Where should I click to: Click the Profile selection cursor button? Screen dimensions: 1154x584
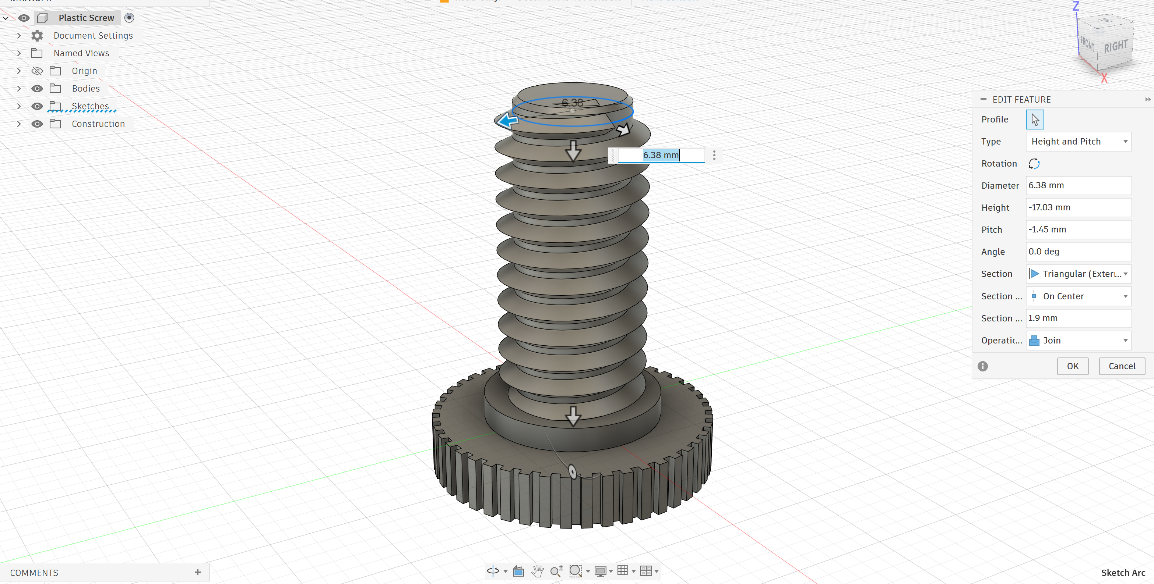click(1035, 120)
